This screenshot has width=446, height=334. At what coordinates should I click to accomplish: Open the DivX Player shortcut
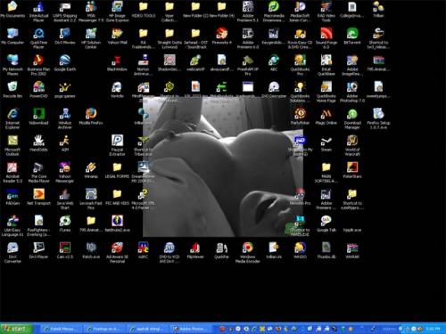click(x=38, y=250)
